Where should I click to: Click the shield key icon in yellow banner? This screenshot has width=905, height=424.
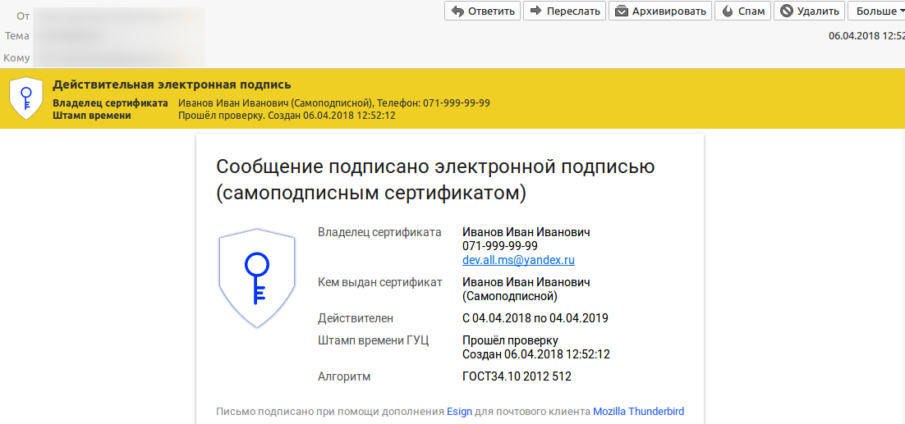click(26, 98)
